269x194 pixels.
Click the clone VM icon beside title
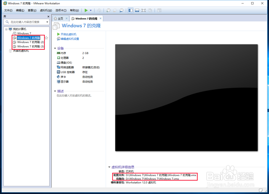pyautogui.click(x=56, y=26)
